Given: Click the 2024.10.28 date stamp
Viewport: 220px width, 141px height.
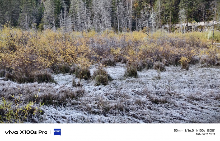Looking at the screenshot, I should 202,134.
